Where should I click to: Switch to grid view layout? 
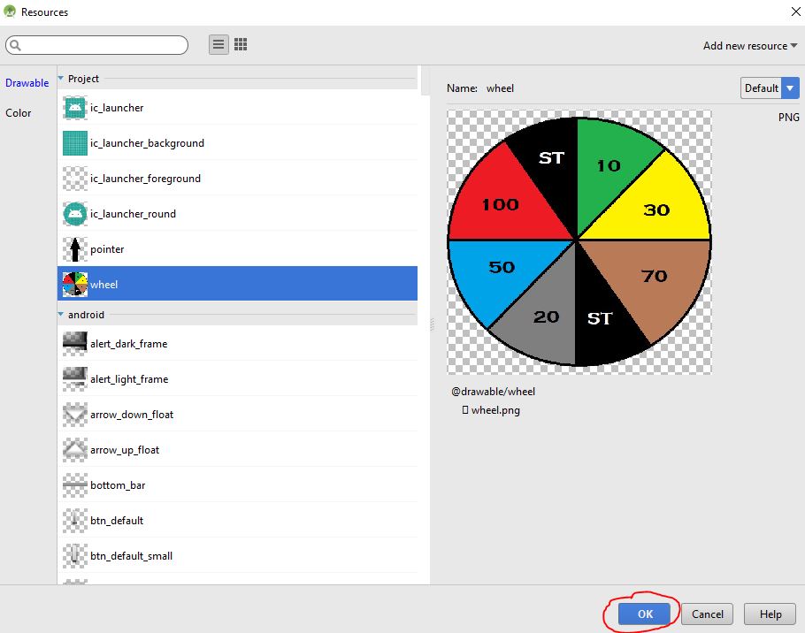(241, 44)
